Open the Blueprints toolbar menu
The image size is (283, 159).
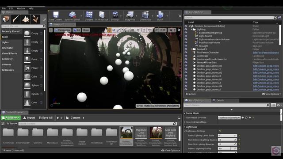pyautogui.click(x=130, y=16)
